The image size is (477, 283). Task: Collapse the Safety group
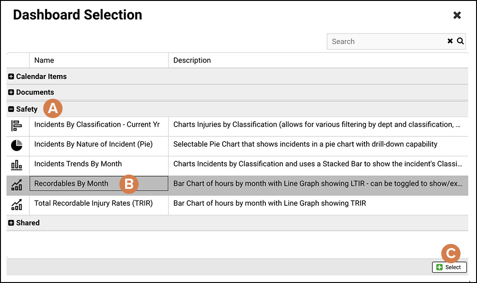[x=11, y=109]
